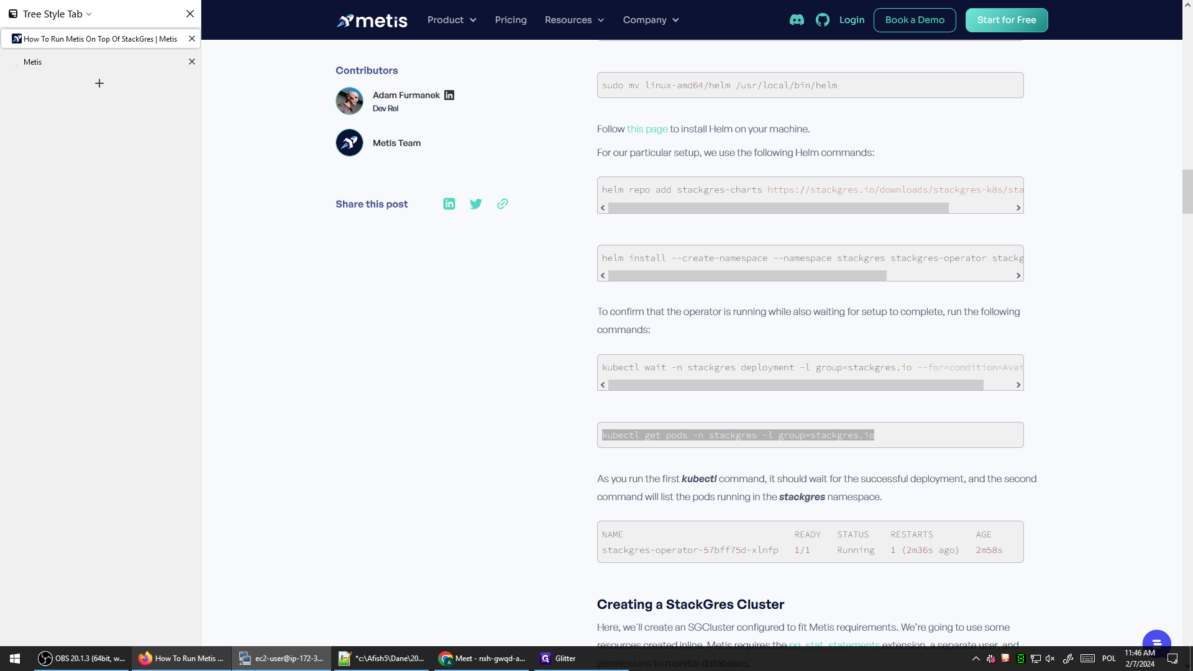Show hidden system tray icons
Image resolution: width=1193 pixels, height=671 pixels.
(976, 659)
